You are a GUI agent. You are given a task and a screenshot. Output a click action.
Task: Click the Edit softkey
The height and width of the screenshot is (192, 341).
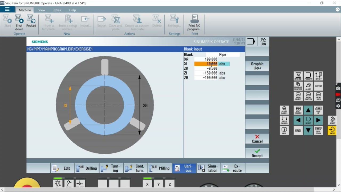click(x=63, y=168)
